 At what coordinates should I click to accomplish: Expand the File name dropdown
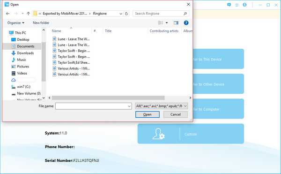[129, 106]
